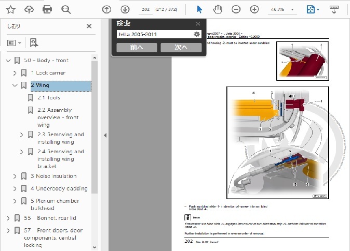Expand 2.3 Removing and installing wing
The height and width of the screenshot is (251, 350).
tap(21, 135)
